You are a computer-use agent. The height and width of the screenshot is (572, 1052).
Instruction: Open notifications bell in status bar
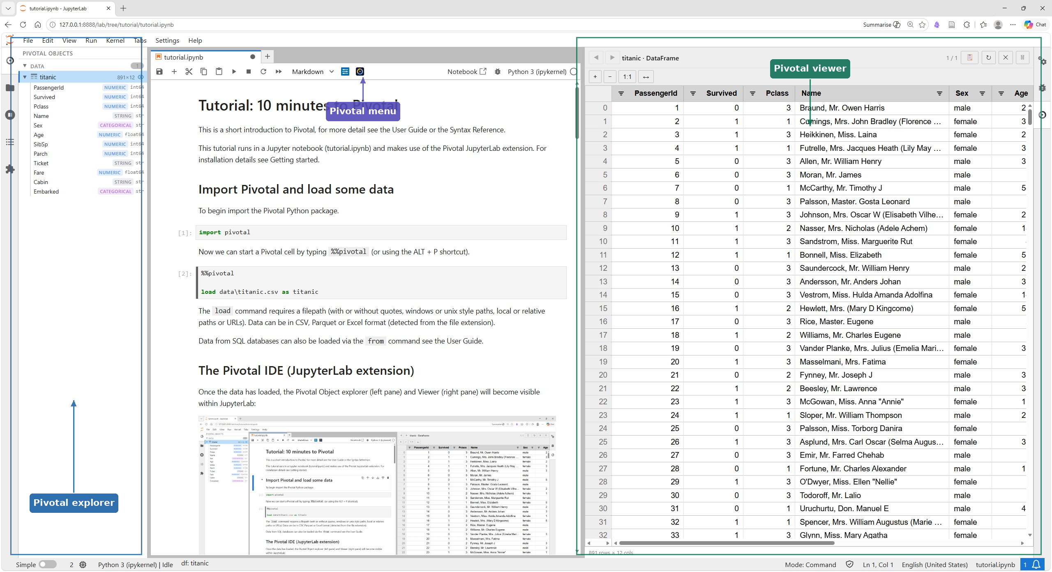click(1037, 565)
